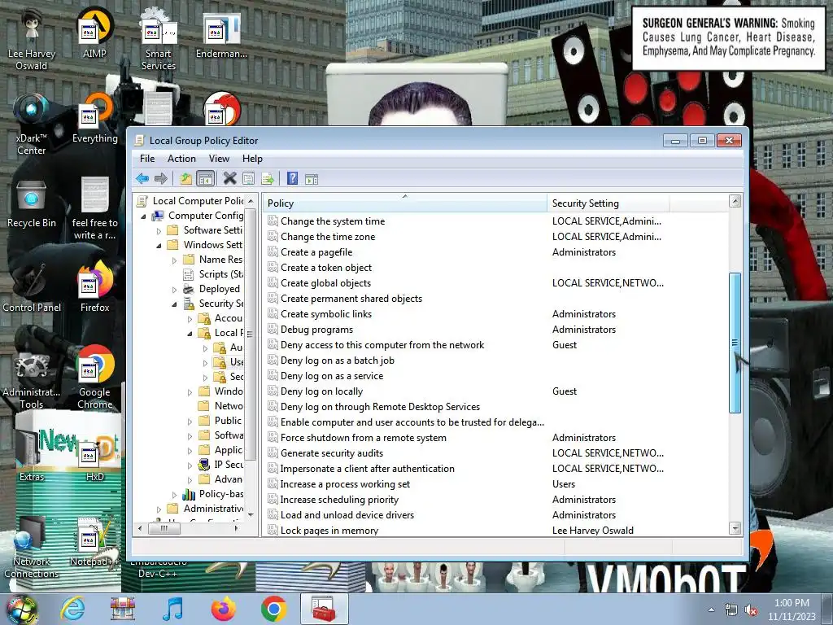The width and height of the screenshot is (833, 625).
Task: Select the Create a pagefile policy
Action: point(316,252)
